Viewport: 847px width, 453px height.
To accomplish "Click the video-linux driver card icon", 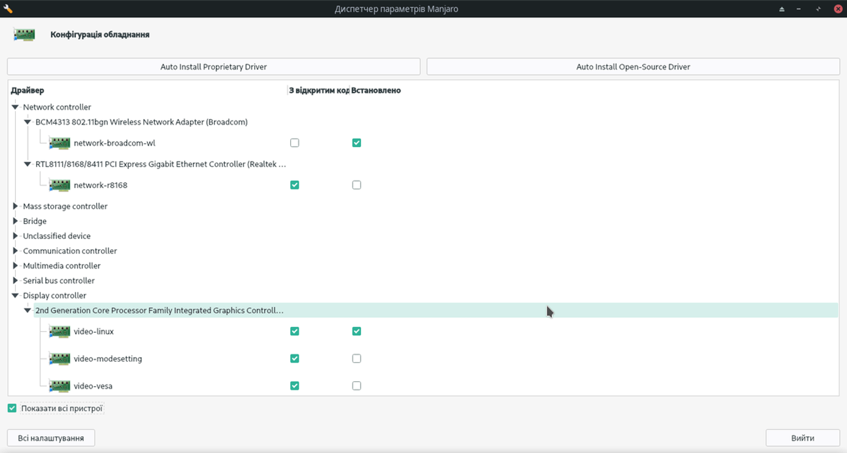I will point(60,331).
